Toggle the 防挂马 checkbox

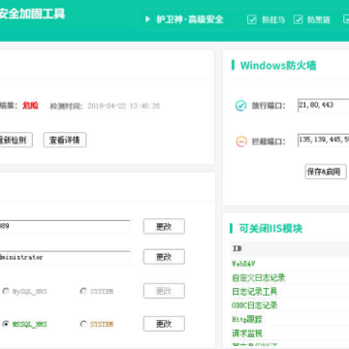tap(252, 19)
